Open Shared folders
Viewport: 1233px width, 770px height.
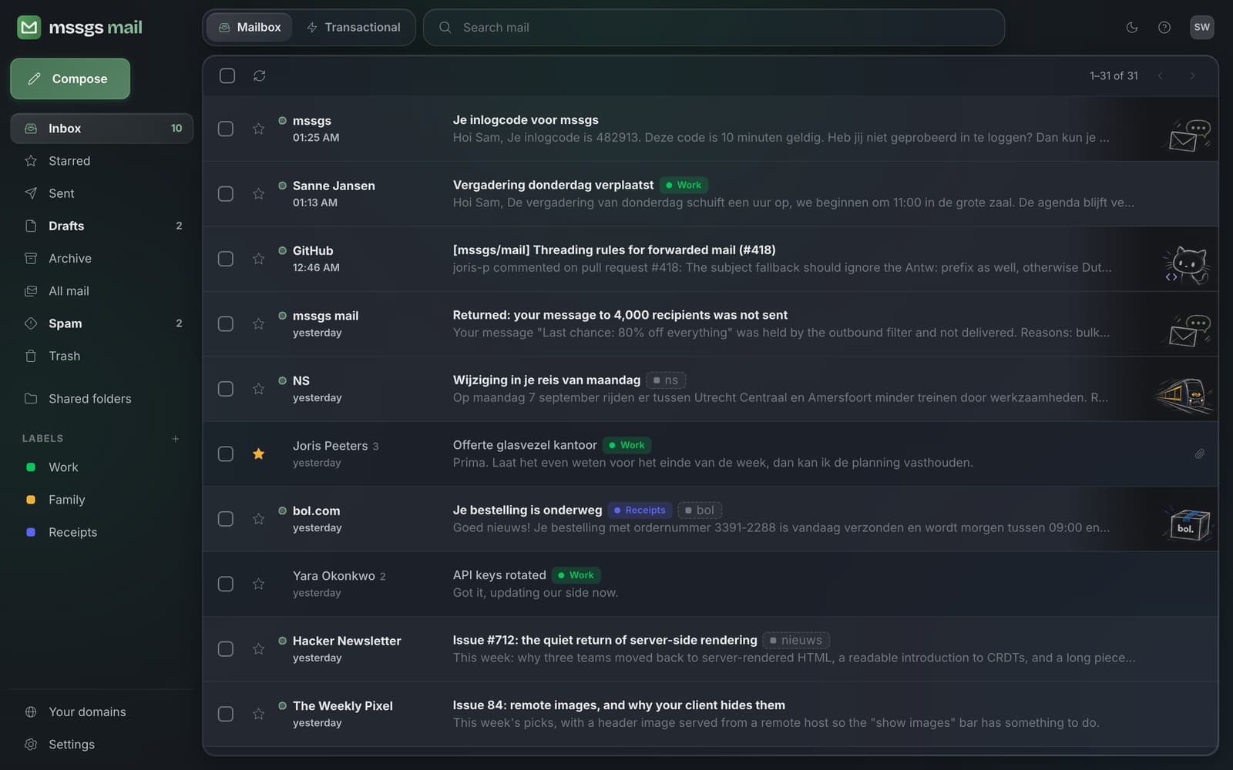click(102, 399)
